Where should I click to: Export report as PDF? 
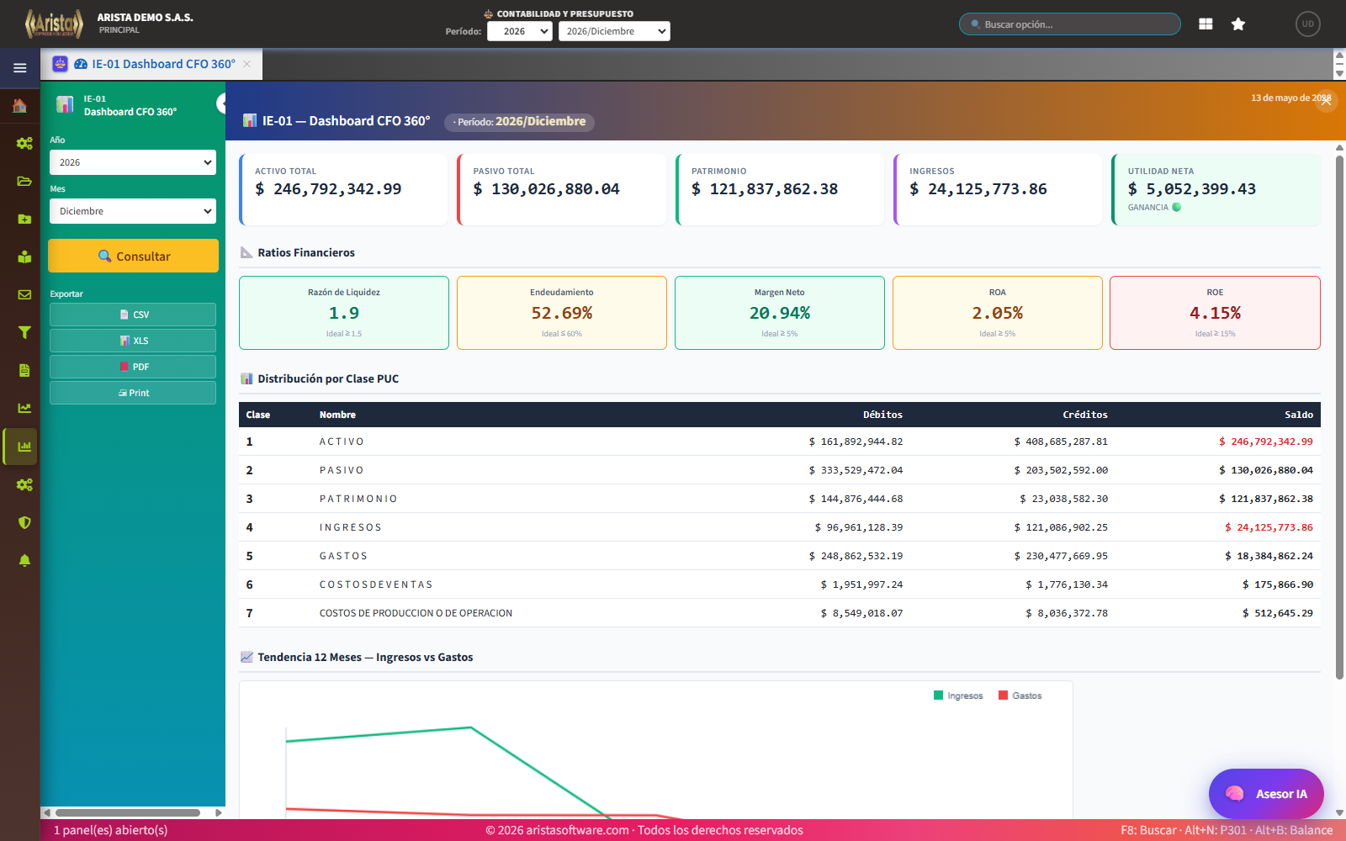pos(133,367)
